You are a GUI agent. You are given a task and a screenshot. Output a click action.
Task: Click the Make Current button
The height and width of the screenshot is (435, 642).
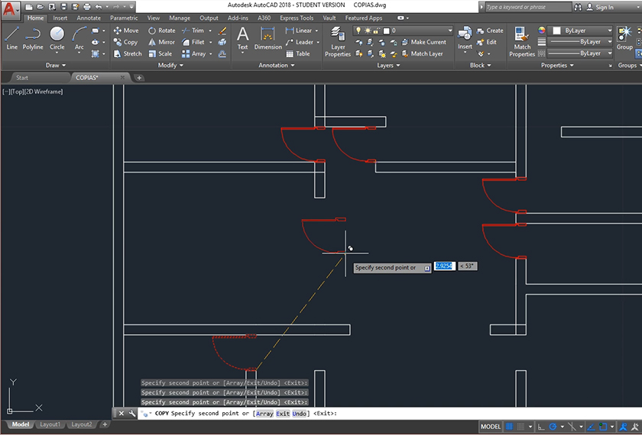click(x=427, y=42)
